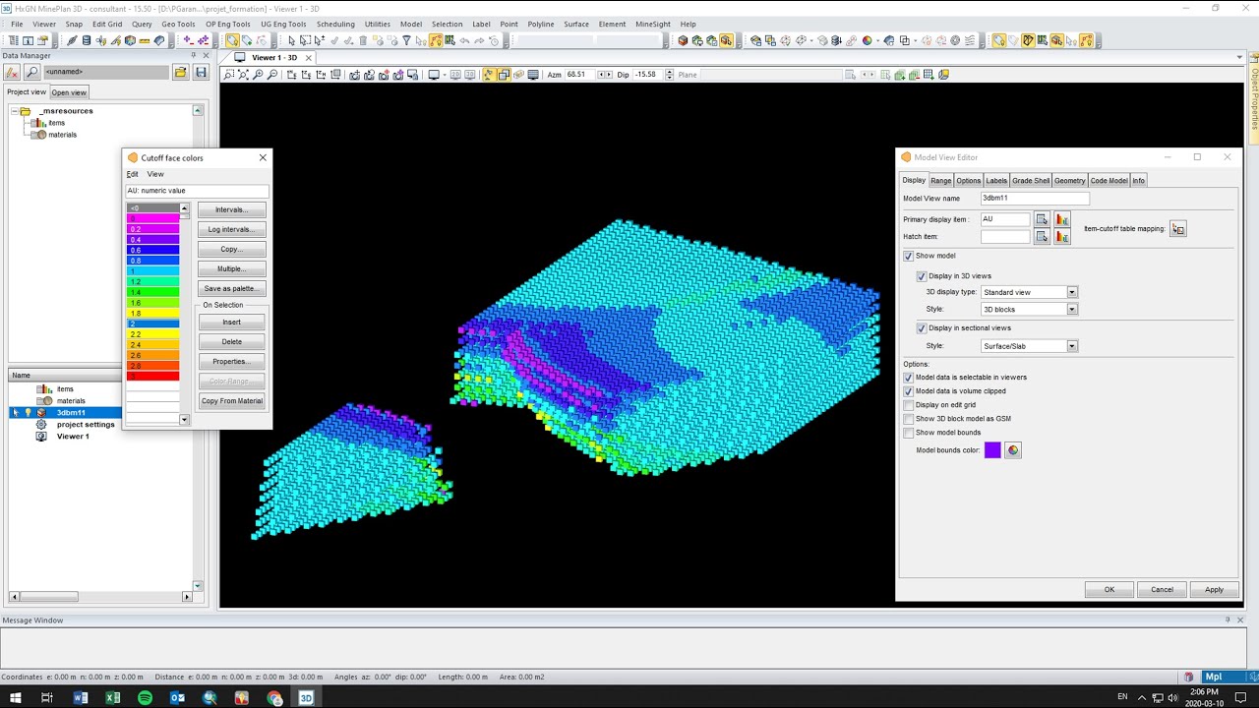Switch to the Range tab

click(941, 181)
